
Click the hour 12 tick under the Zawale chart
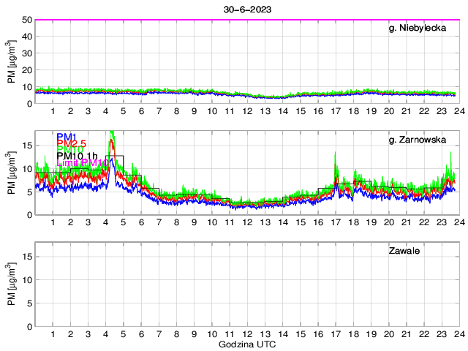247,334
